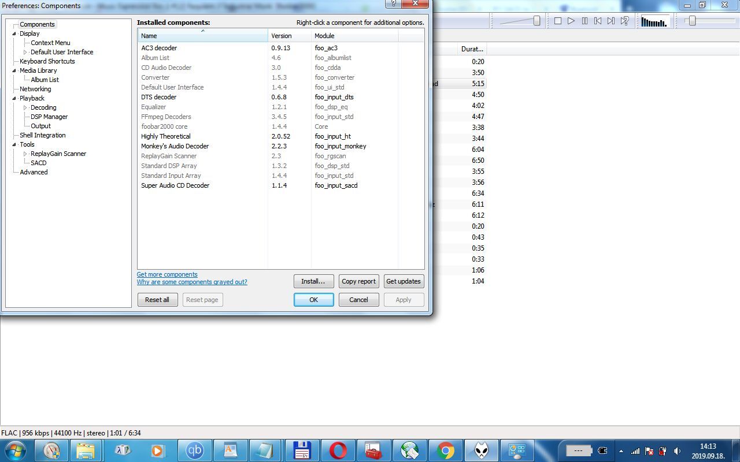
Task: Click the volume speaker tray icon
Action: click(x=677, y=451)
